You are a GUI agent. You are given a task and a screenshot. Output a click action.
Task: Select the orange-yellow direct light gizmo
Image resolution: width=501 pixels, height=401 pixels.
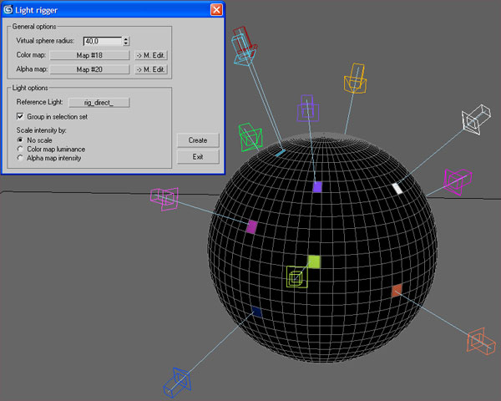click(355, 79)
